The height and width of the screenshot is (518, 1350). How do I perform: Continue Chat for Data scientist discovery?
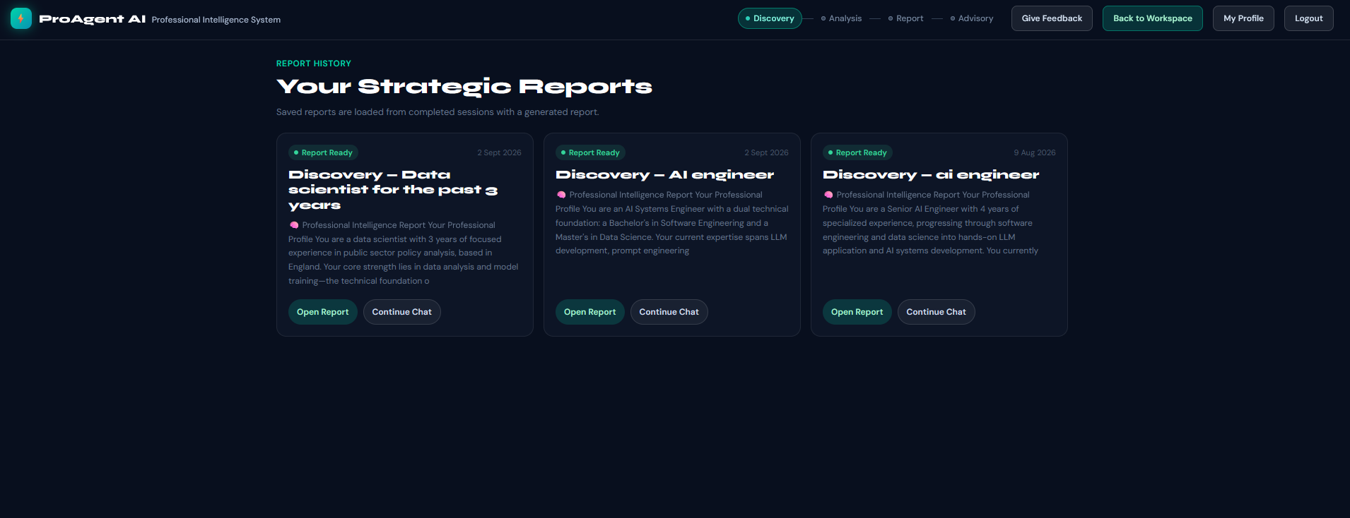click(402, 312)
